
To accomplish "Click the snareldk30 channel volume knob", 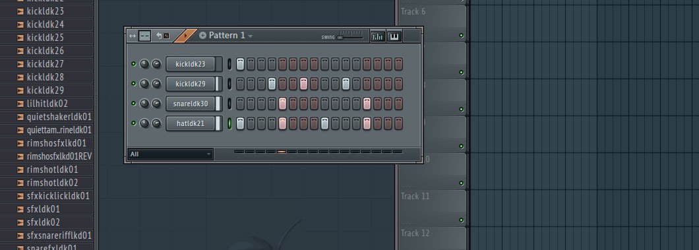I will point(156,104).
